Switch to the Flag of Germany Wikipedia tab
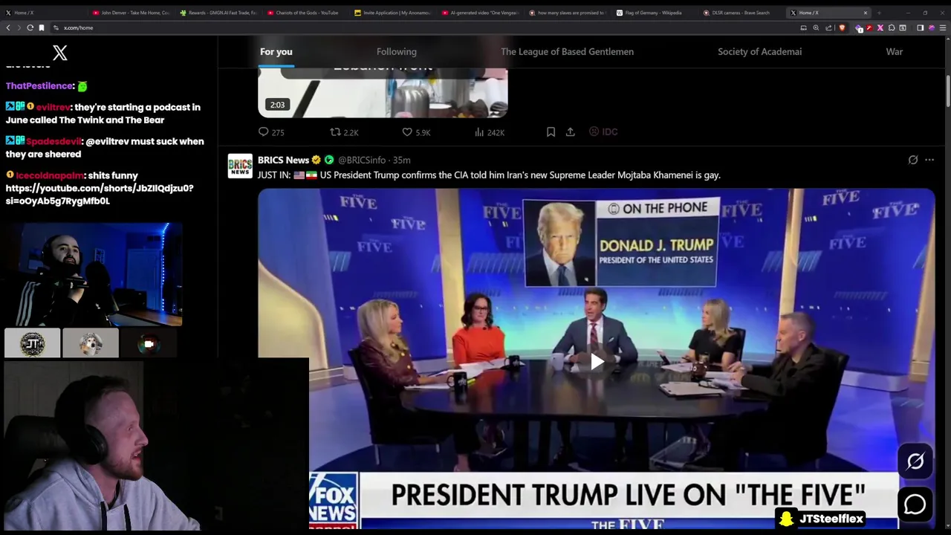This screenshot has height=535, width=951. [654, 13]
